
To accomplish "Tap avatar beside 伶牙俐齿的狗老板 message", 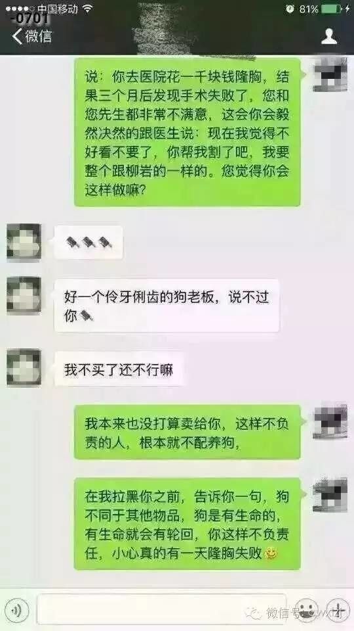I will point(24,296).
